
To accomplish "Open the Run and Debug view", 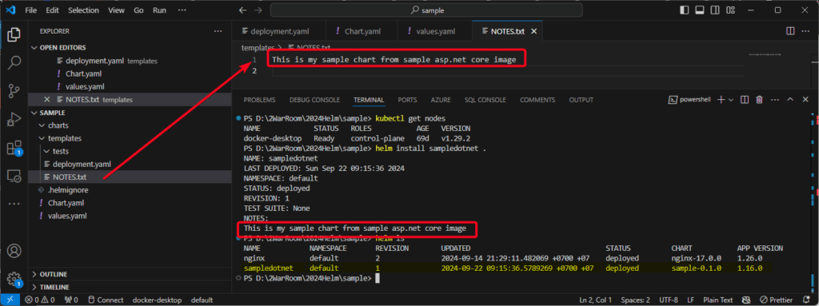I will tap(14, 120).
